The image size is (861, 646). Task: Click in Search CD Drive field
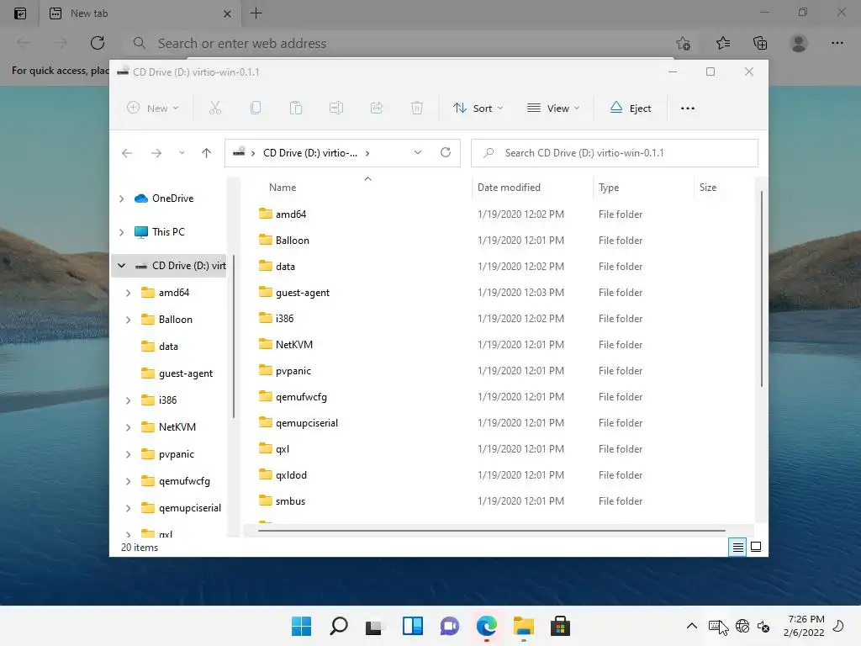[615, 153]
